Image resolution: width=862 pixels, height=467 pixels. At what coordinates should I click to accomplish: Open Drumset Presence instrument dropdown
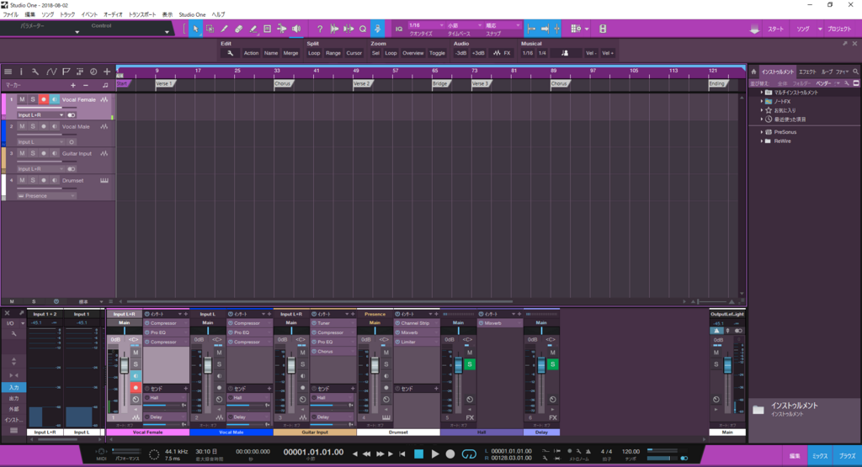click(46, 195)
